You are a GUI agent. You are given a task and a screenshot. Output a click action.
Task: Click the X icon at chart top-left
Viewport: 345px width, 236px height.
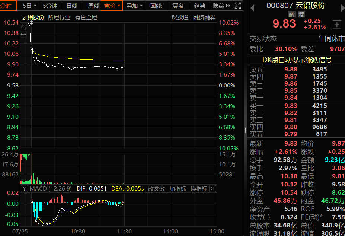coord(23,26)
